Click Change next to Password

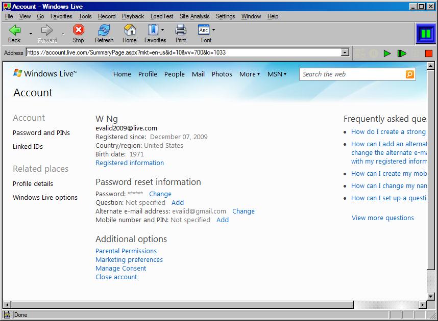pos(160,194)
